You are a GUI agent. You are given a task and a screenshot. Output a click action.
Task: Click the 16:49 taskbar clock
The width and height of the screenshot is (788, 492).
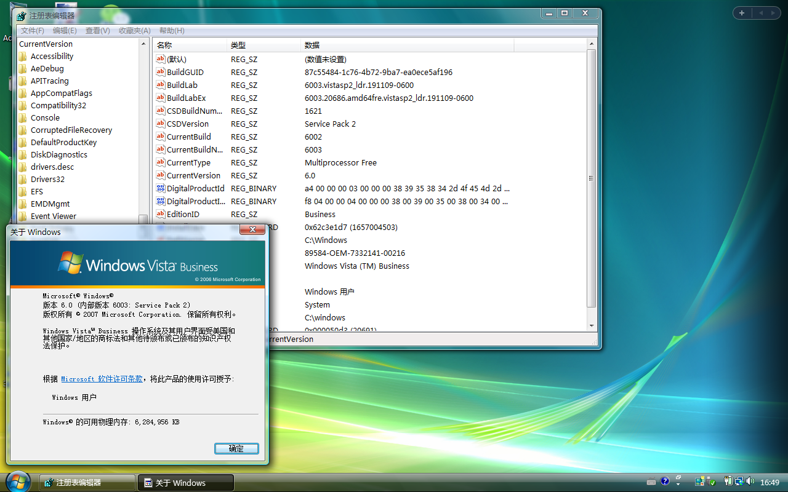(770, 483)
